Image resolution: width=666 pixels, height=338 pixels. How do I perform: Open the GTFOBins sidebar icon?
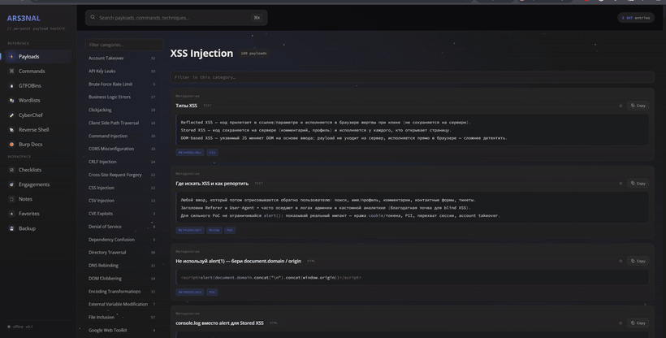[11, 86]
